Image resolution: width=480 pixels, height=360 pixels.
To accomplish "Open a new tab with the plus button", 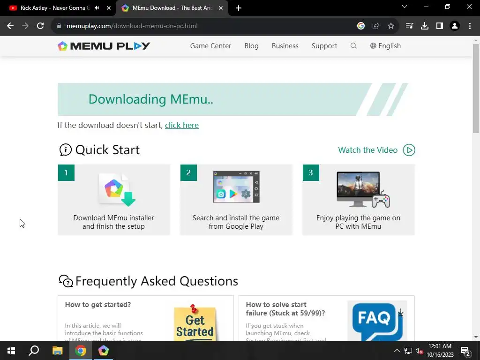I will click(239, 8).
